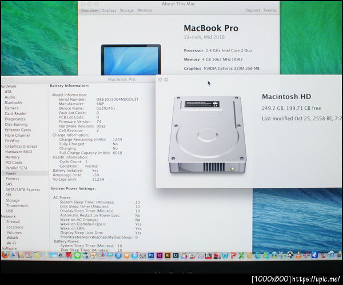This screenshot has height=285, width=343.
Task: Click the Voltage value 11239
Action: [98, 179]
